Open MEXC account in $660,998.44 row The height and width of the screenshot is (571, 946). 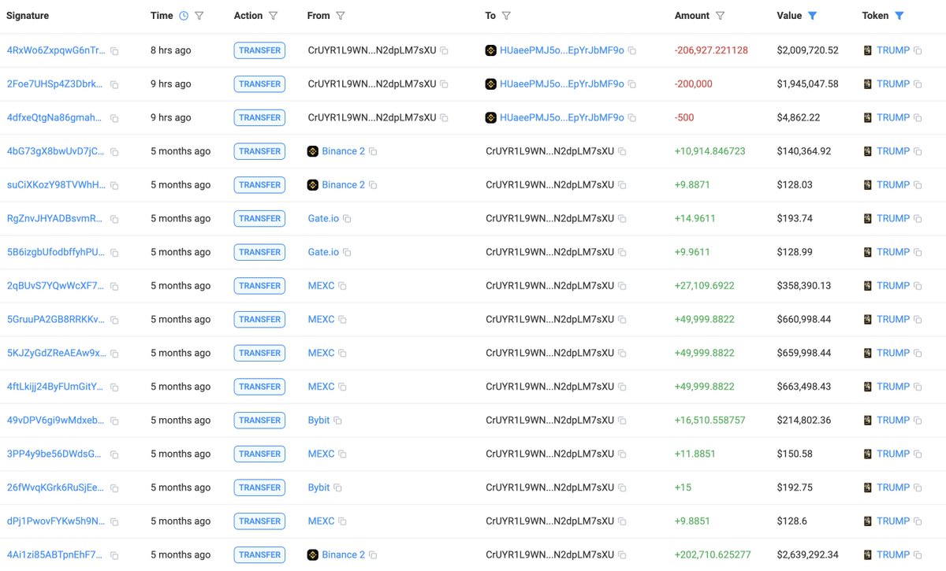point(321,320)
